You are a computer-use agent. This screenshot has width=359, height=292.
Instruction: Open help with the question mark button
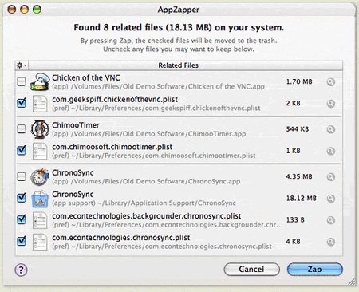click(x=21, y=270)
